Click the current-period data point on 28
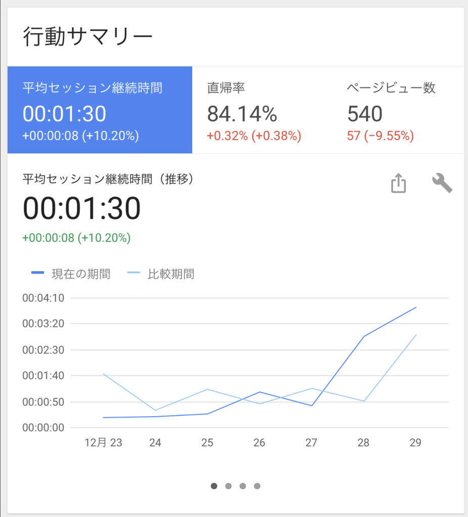Screen dimensions: 468x517 364,336
